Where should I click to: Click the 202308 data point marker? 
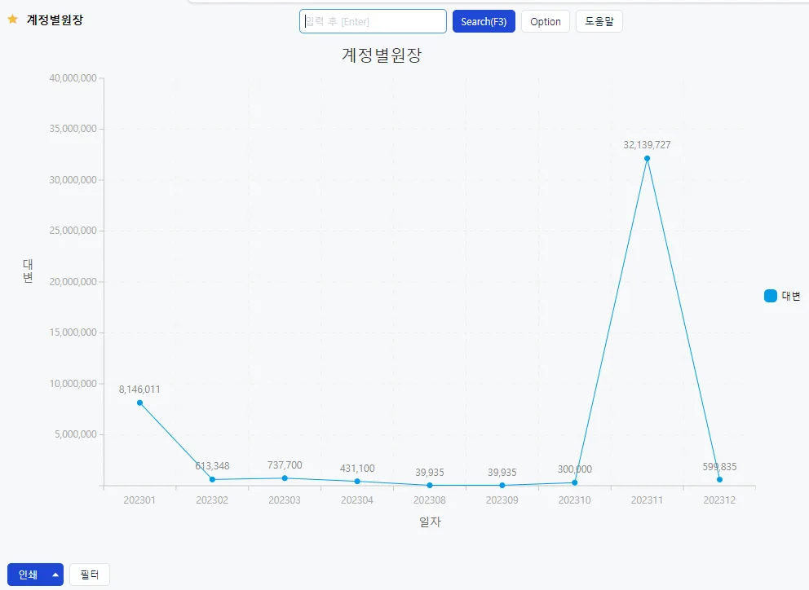point(430,486)
